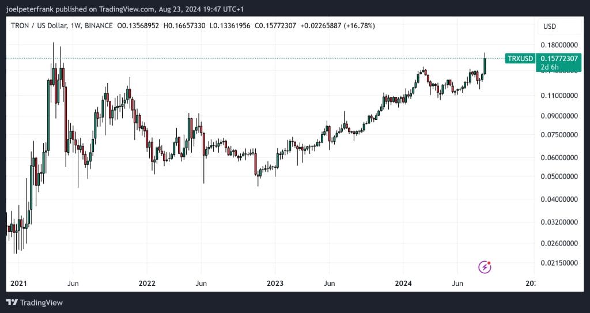Click the closing price value C0.15772307
This screenshot has width=590, height=313.
pyautogui.click(x=276, y=27)
